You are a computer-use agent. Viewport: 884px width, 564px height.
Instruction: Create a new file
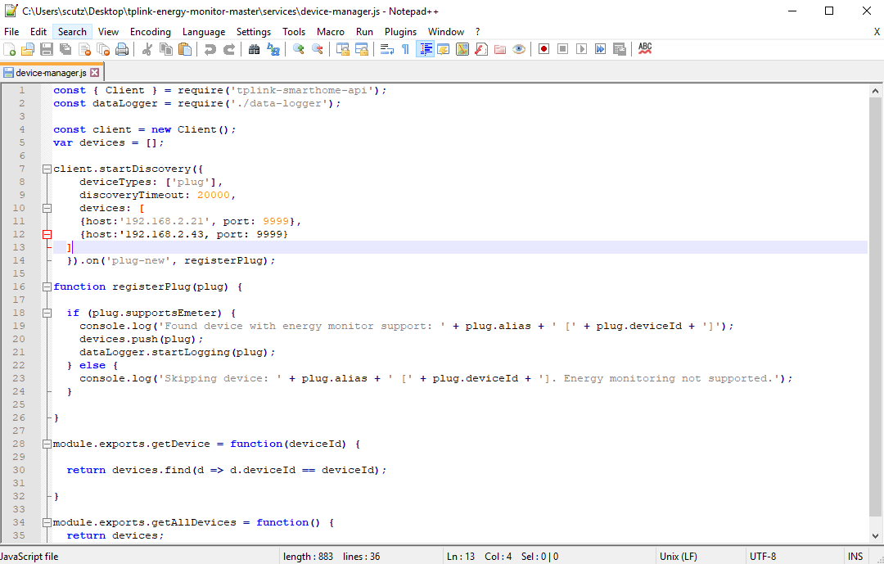click(x=9, y=49)
